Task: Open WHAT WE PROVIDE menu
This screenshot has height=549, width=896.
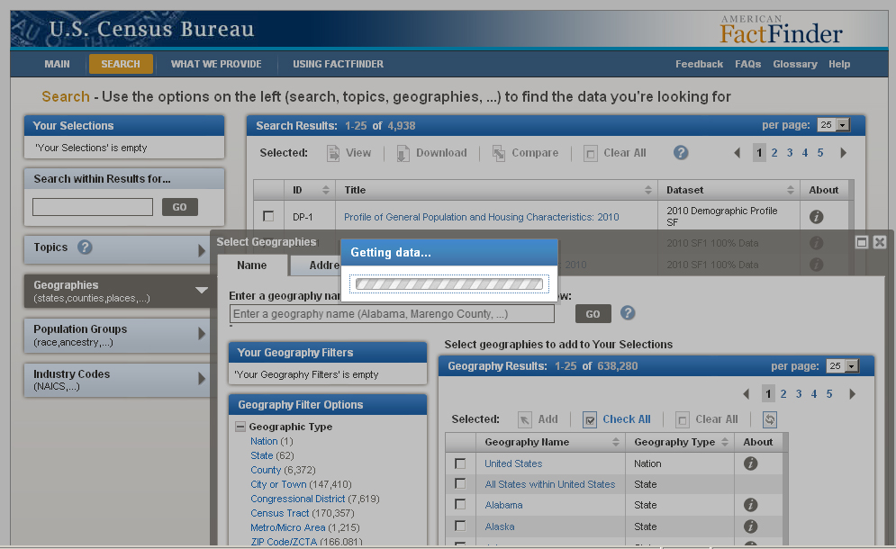Action: [x=216, y=64]
